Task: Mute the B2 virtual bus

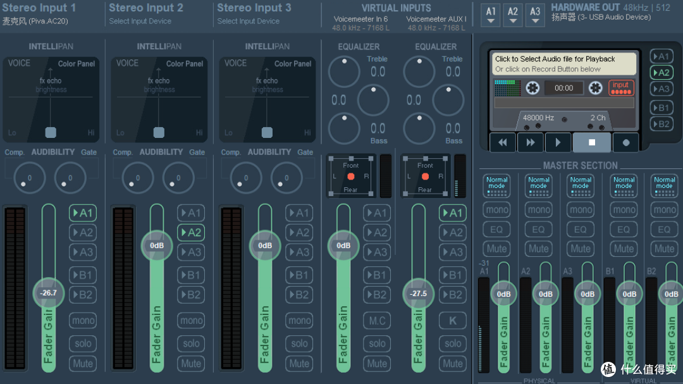Action: click(664, 249)
